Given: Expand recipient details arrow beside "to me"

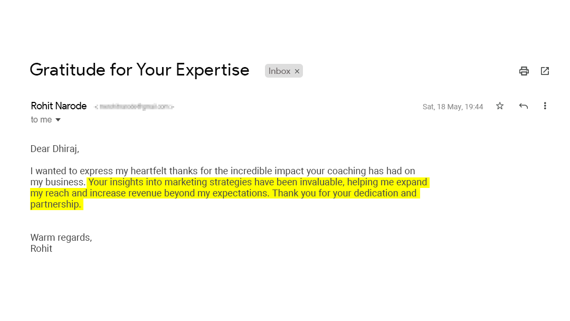Looking at the screenshot, I should pyautogui.click(x=58, y=120).
